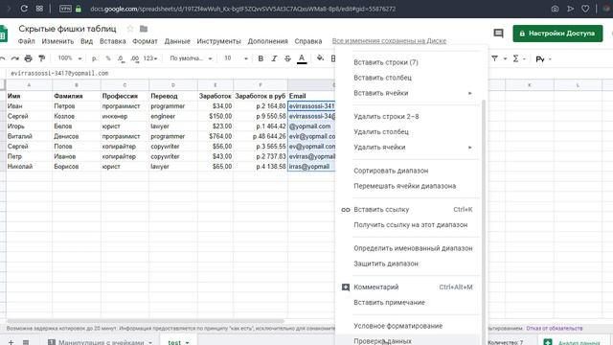
Task: Expand functions sigma dropdown arrow
Action: coord(524,59)
